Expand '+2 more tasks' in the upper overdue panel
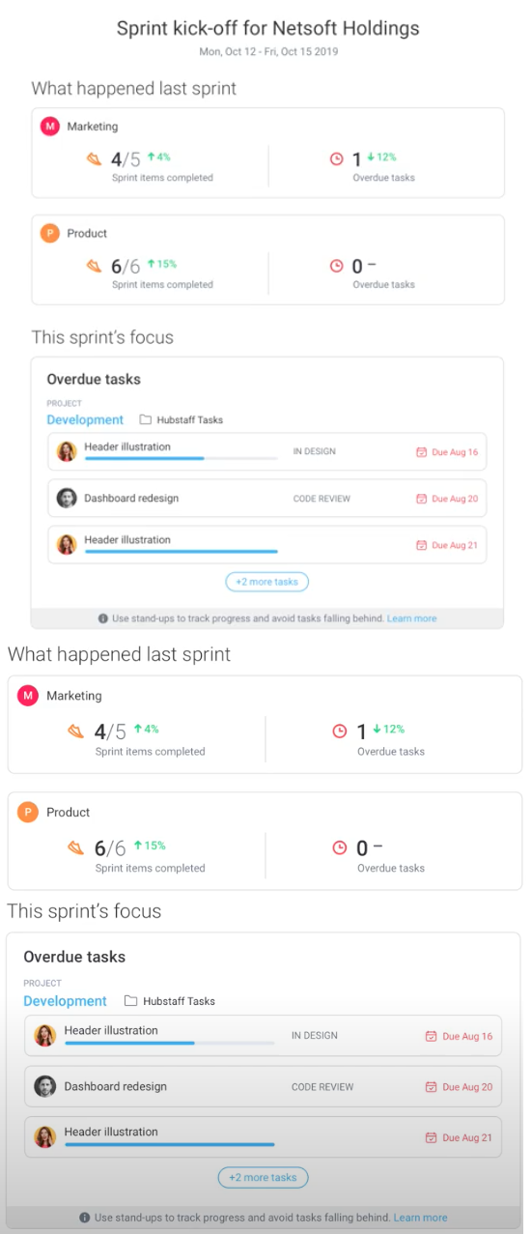This screenshot has height=1234, width=532. (x=267, y=582)
